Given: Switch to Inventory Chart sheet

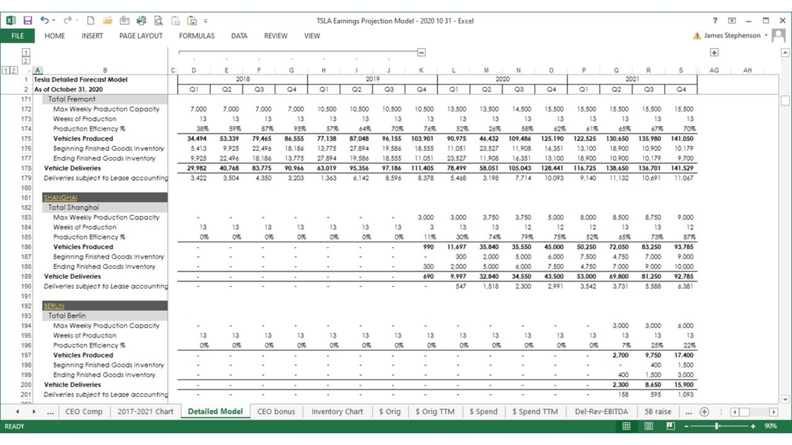Looking at the screenshot, I should click(x=337, y=411).
